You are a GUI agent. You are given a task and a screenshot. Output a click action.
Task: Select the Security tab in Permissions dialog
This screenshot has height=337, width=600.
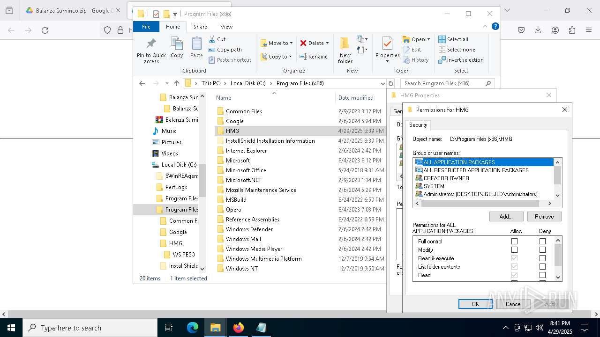[418, 125]
